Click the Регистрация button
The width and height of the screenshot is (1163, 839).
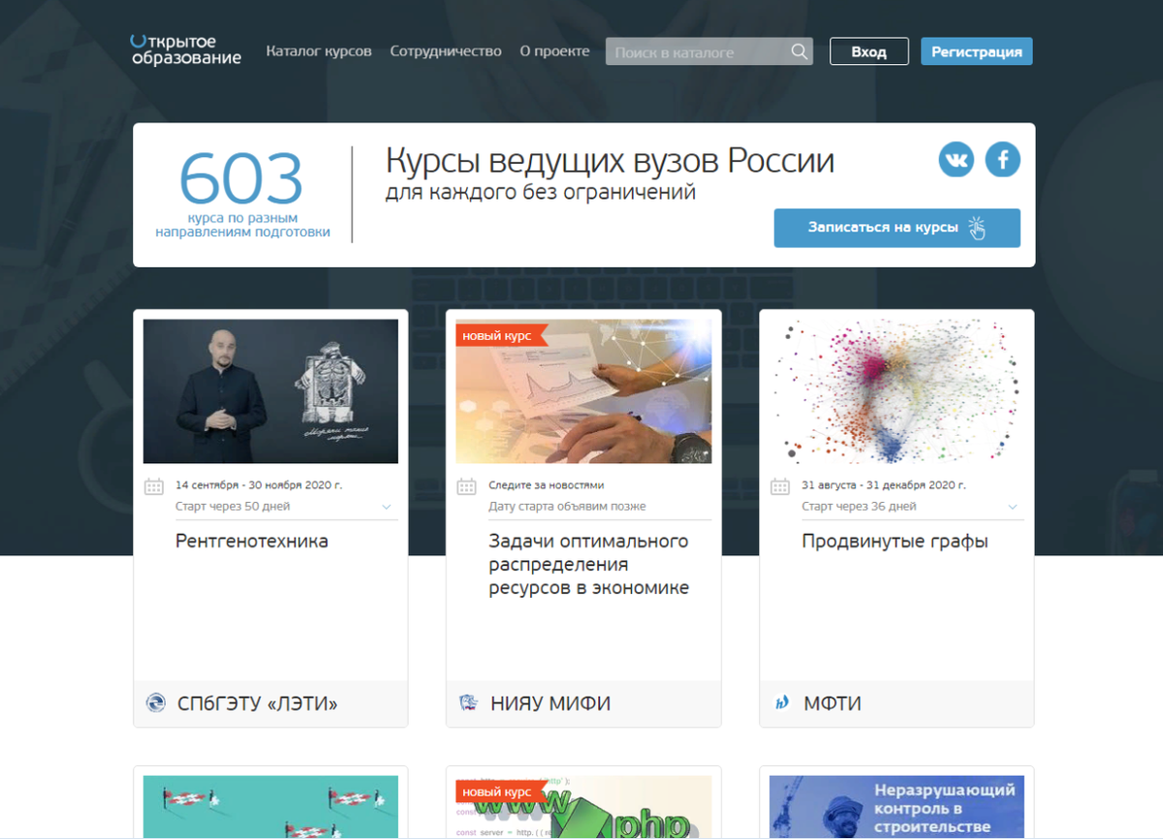pyautogui.click(x=977, y=51)
